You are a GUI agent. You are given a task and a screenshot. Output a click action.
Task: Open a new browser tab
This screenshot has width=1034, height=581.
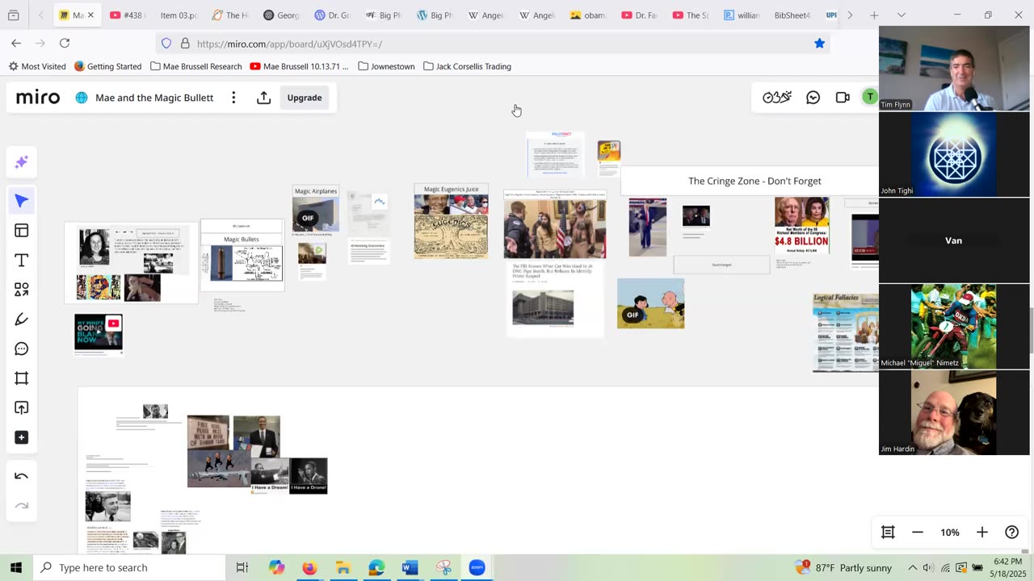874,15
